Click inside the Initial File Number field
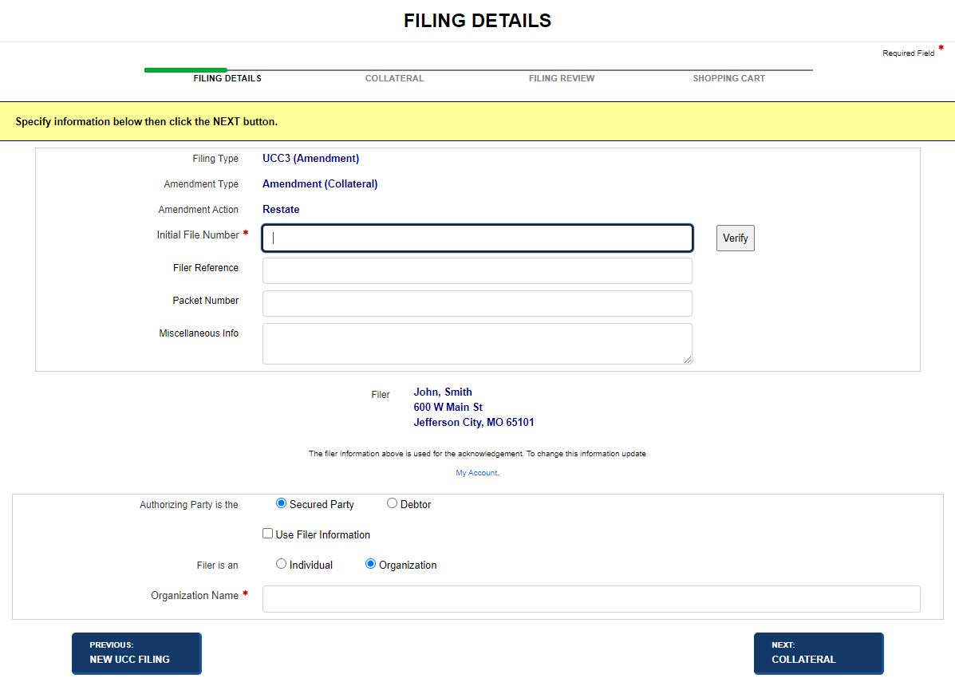This screenshot has width=955, height=678. 476,238
